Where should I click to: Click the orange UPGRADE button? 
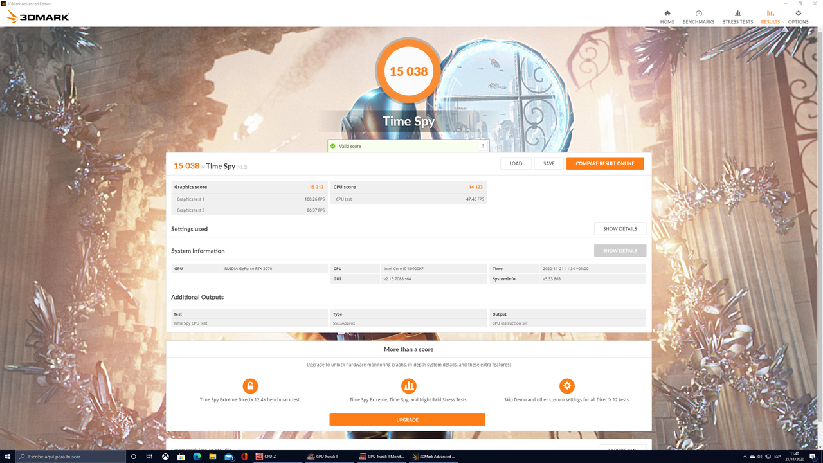point(407,419)
